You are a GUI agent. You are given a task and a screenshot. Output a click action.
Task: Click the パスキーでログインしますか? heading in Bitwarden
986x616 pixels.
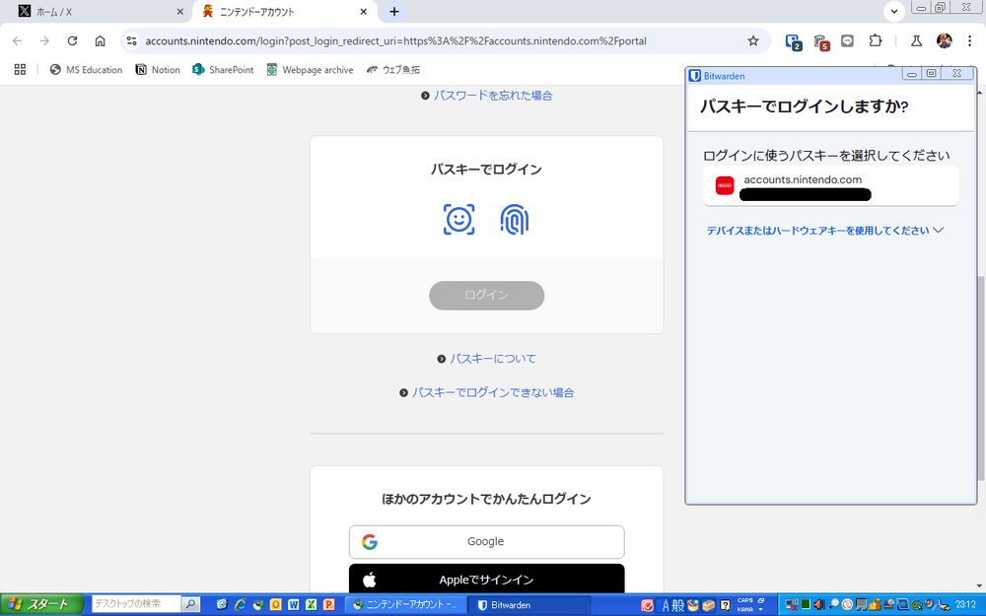805,106
